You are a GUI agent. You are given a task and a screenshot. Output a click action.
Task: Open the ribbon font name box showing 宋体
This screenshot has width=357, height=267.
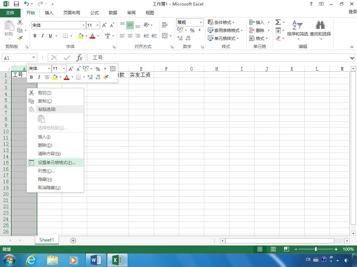point(58,25)
